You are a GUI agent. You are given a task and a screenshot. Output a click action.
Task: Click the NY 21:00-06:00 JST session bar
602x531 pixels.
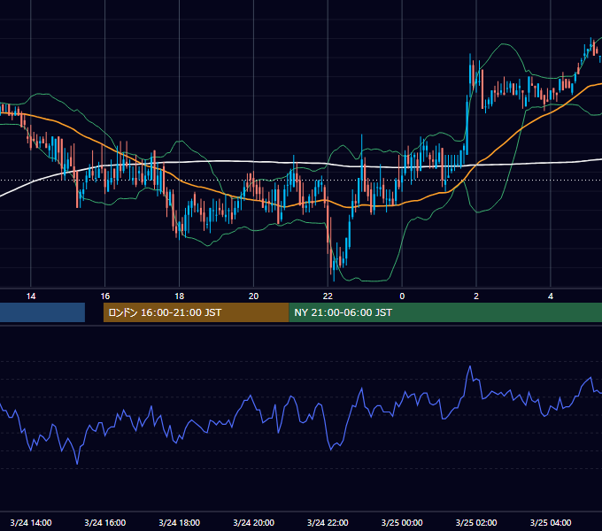[445, 312]
